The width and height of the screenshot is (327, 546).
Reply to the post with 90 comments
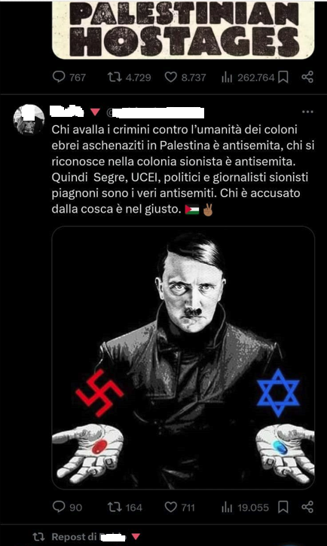(x=68, y=508)
